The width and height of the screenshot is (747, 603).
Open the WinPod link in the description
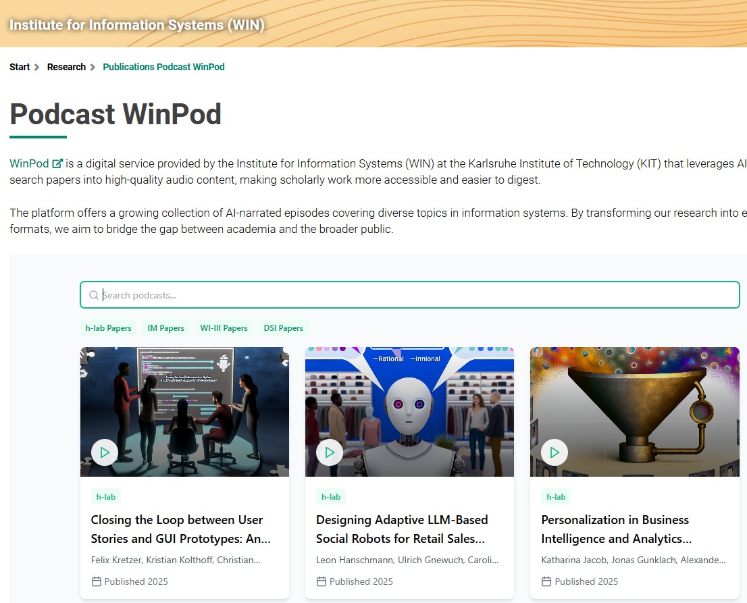point(29,163)
